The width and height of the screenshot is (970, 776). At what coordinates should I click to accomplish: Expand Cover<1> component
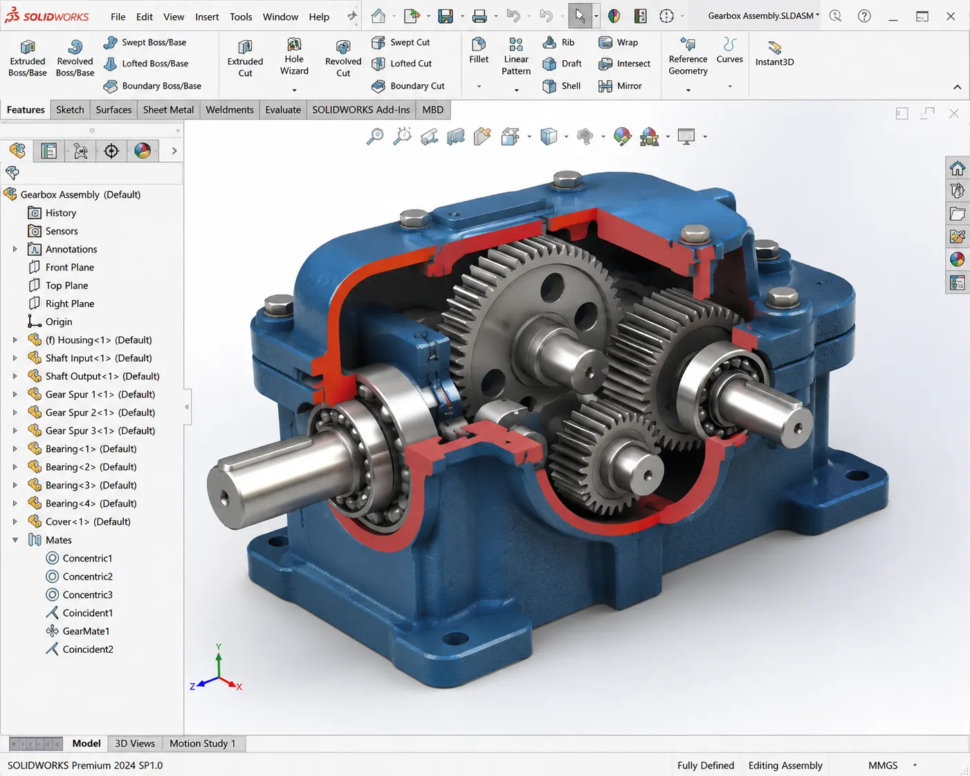(15, 521)
